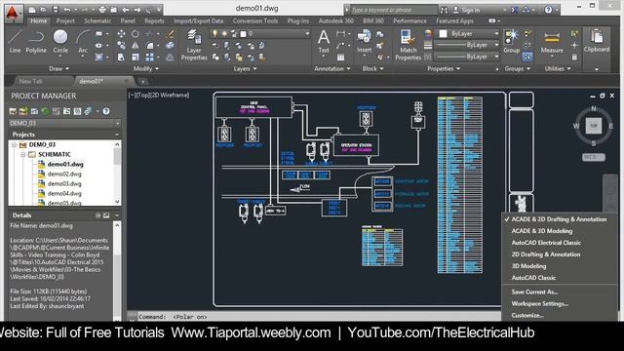Screen dimensions: 624x351
Task: Click the Autodesk Exchange Apps icon
Action: (x=515, y=10)
